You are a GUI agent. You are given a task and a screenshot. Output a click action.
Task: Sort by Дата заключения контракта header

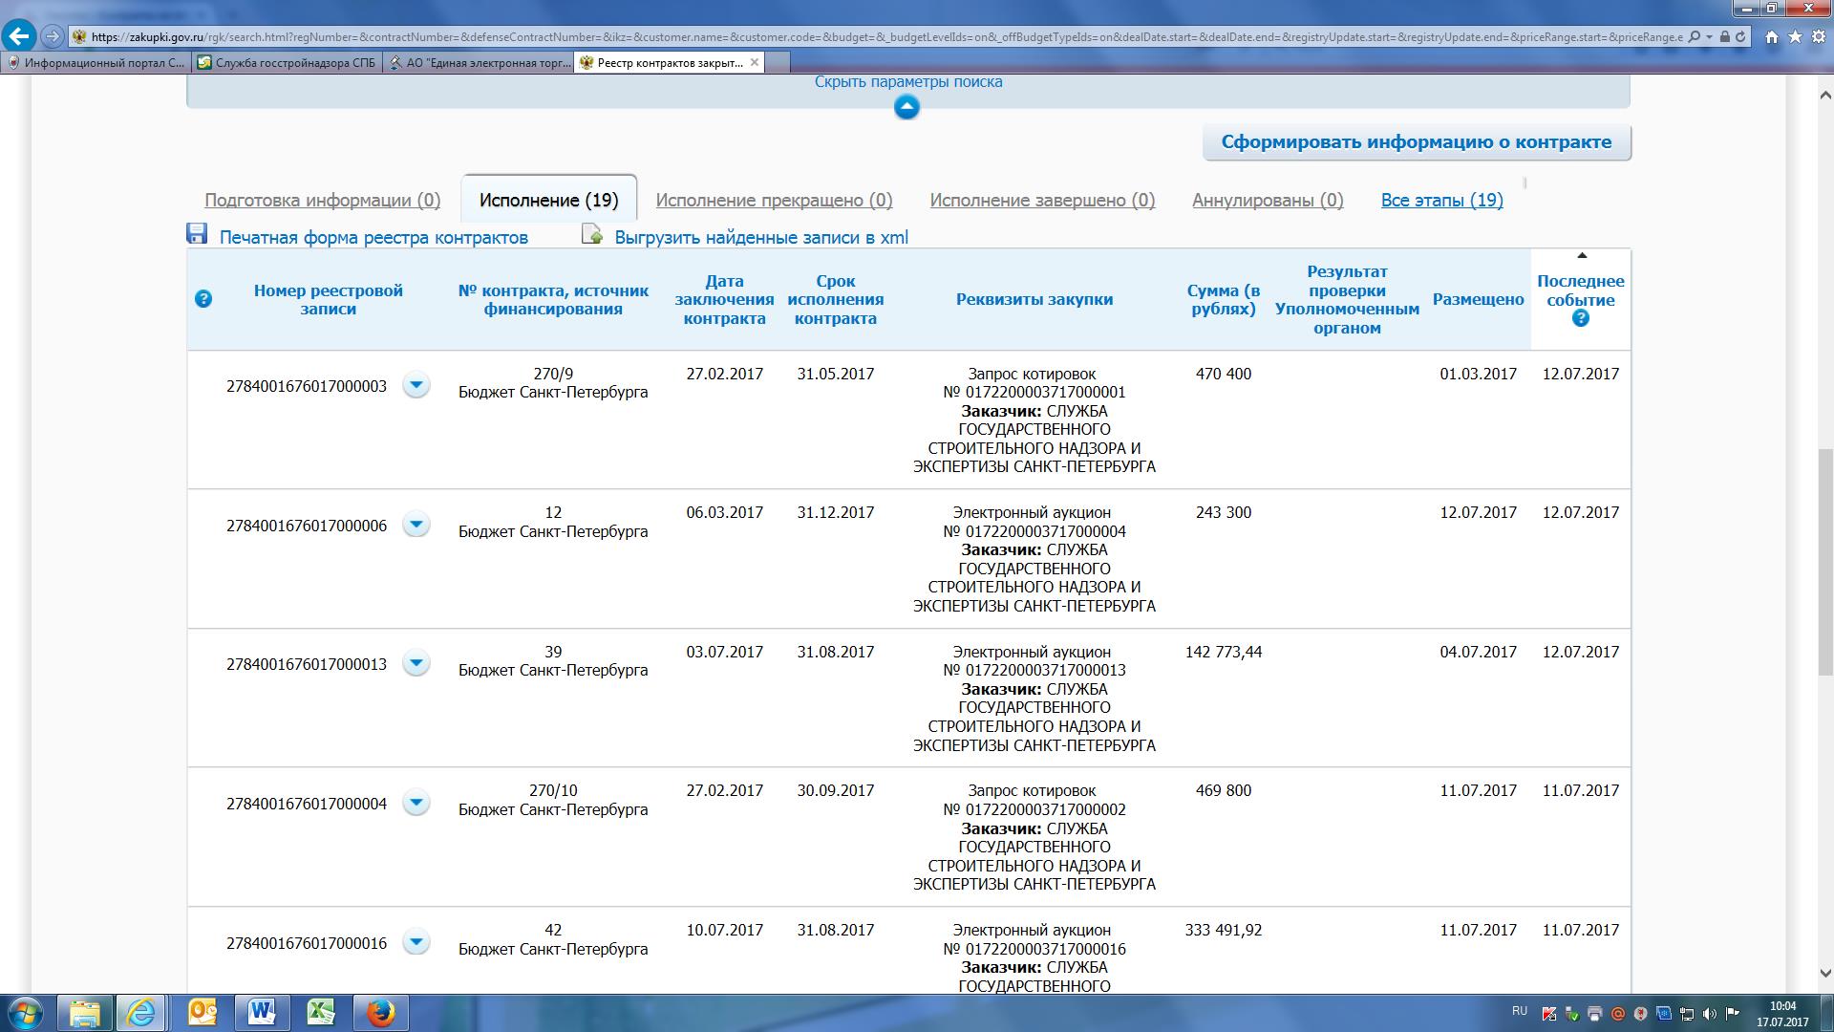(724, 300)
